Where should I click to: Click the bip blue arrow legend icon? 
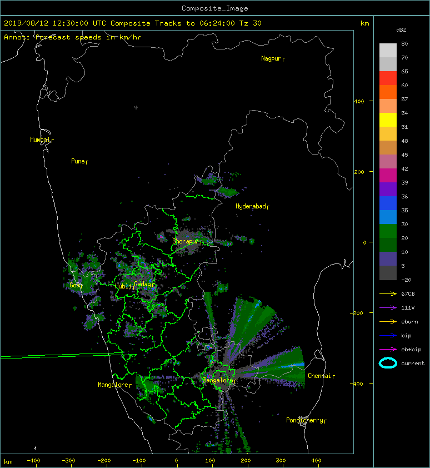coord(388,336)
